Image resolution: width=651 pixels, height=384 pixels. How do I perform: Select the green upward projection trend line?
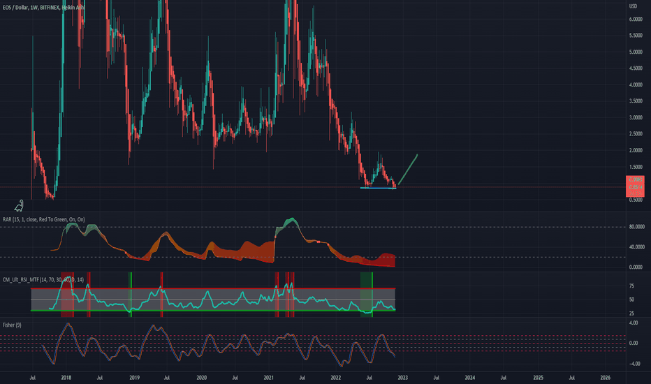tap(408, 170)
